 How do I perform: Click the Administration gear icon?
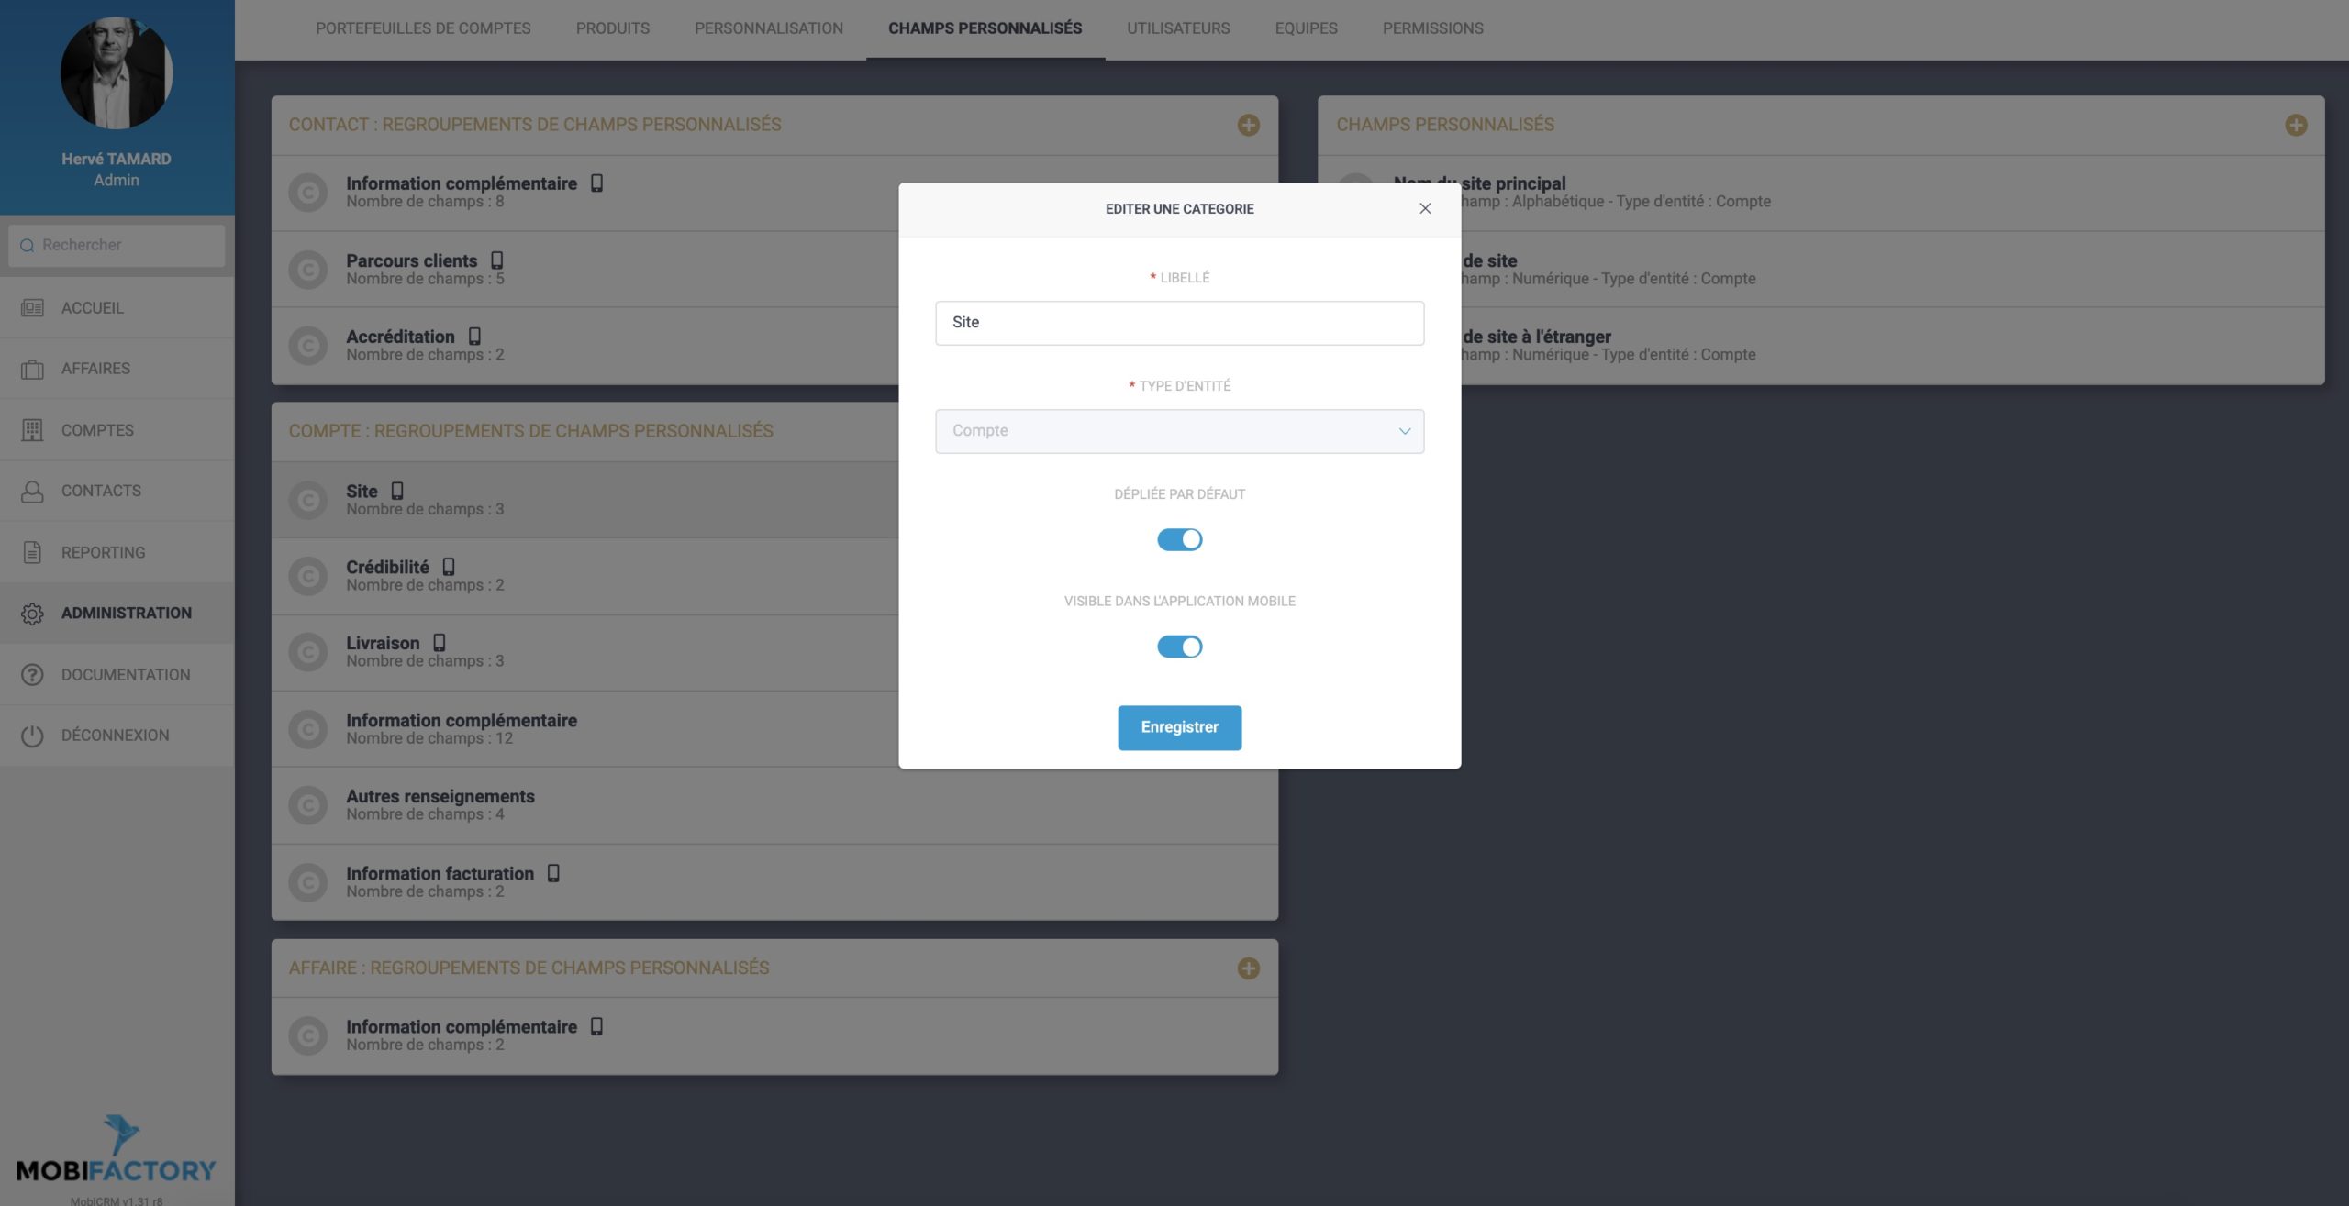pyautogui.click(x=32, y=614)
